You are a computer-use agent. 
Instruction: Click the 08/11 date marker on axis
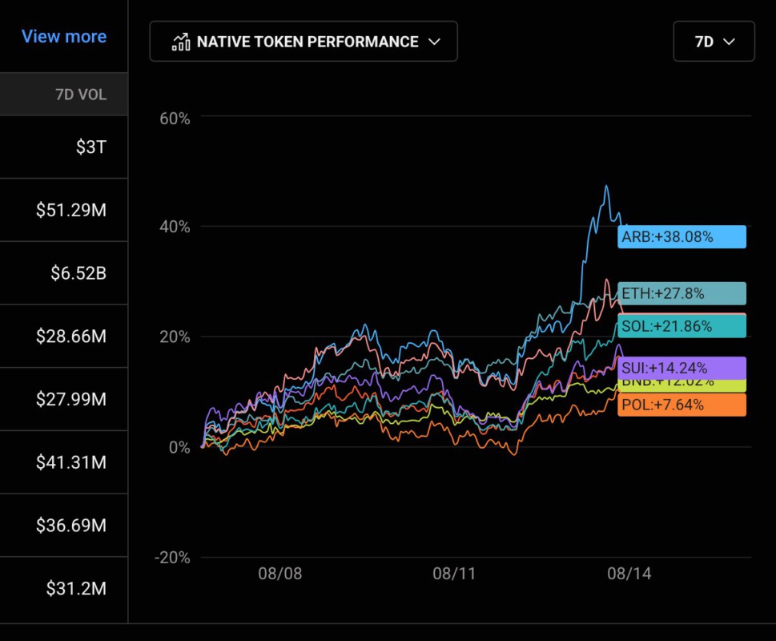454,574
